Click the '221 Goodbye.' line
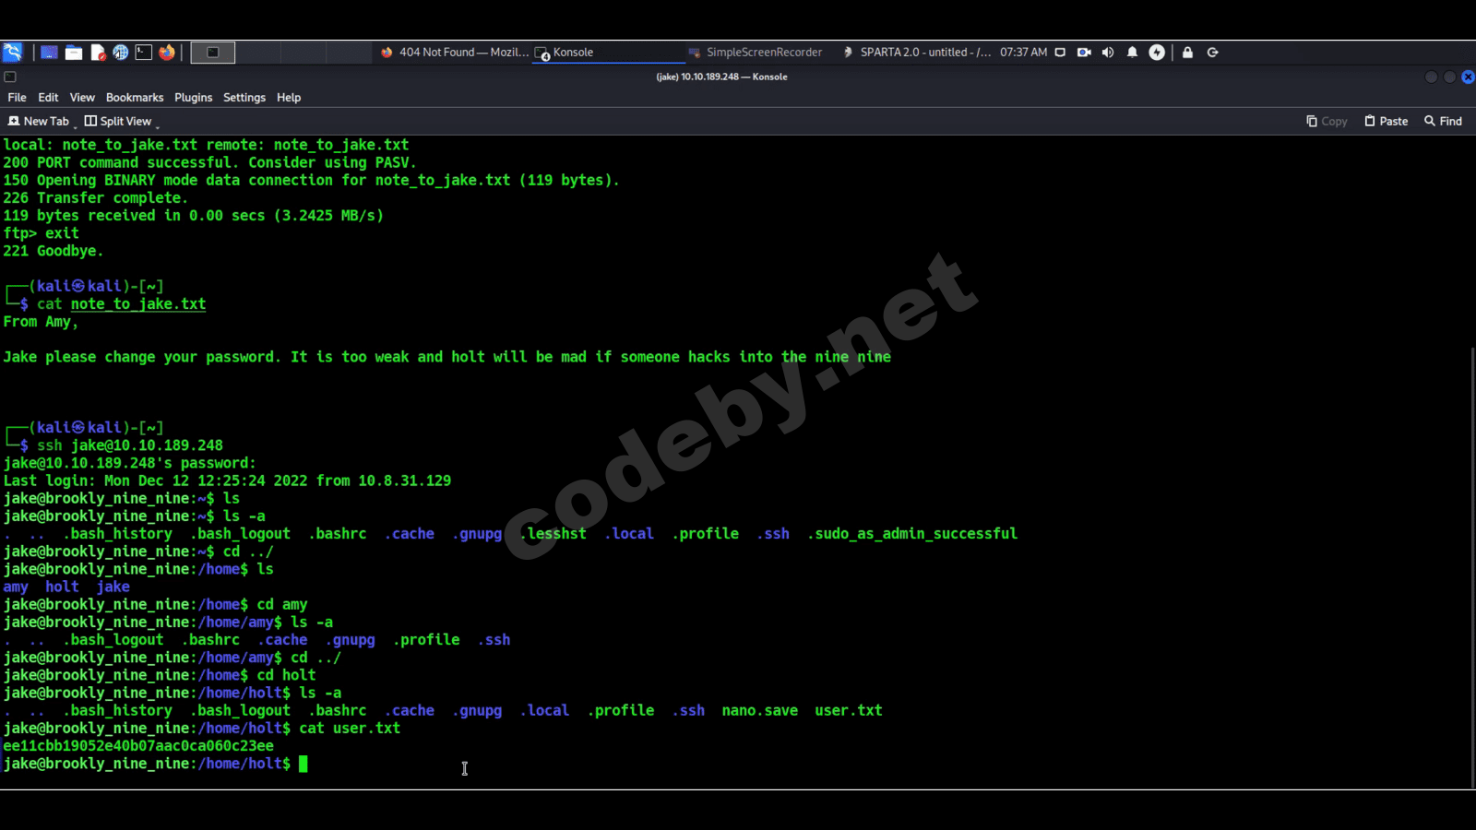The image size is (1476, 830). point(54,251)
